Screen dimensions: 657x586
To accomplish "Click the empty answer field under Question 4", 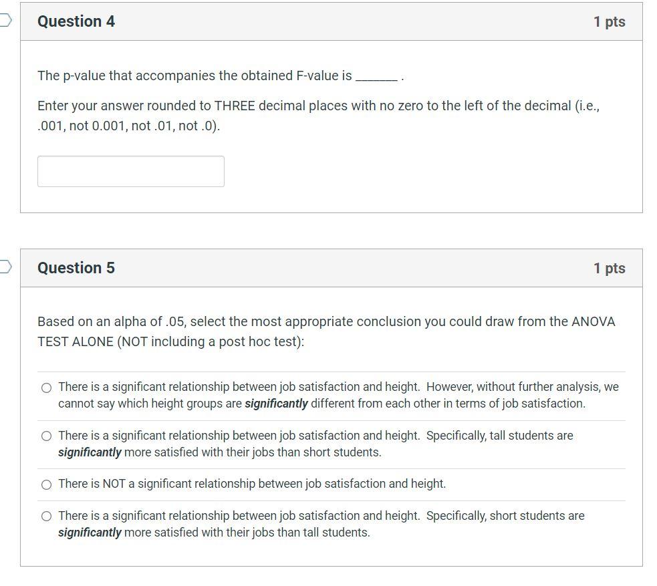I will (130, 171).
